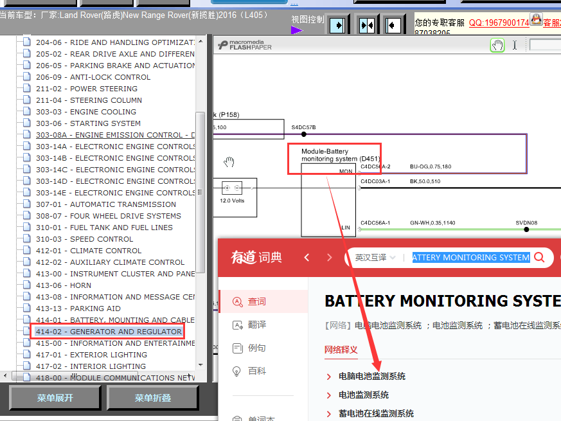Viewport: 561px width, 421px height.
Task: Expand the 电脑电池监测系统 definition
Action: (x=371, y=376)
